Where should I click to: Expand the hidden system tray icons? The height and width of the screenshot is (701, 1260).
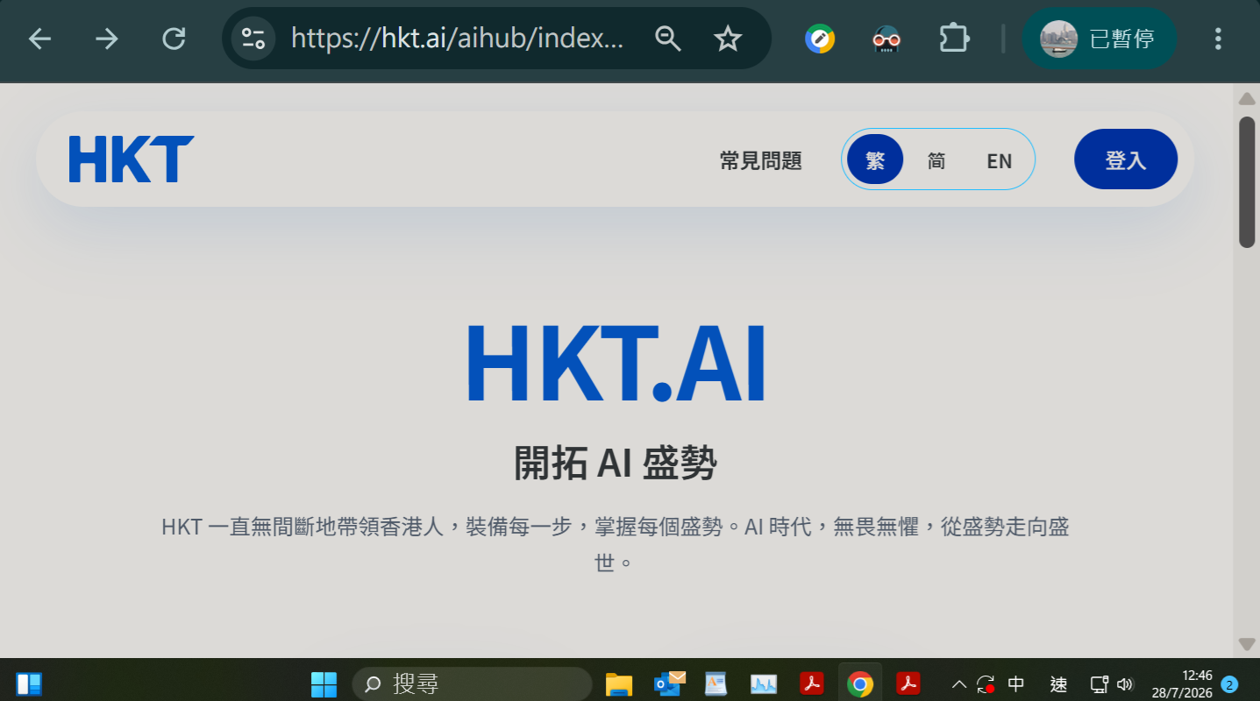(x=960, y=683)
